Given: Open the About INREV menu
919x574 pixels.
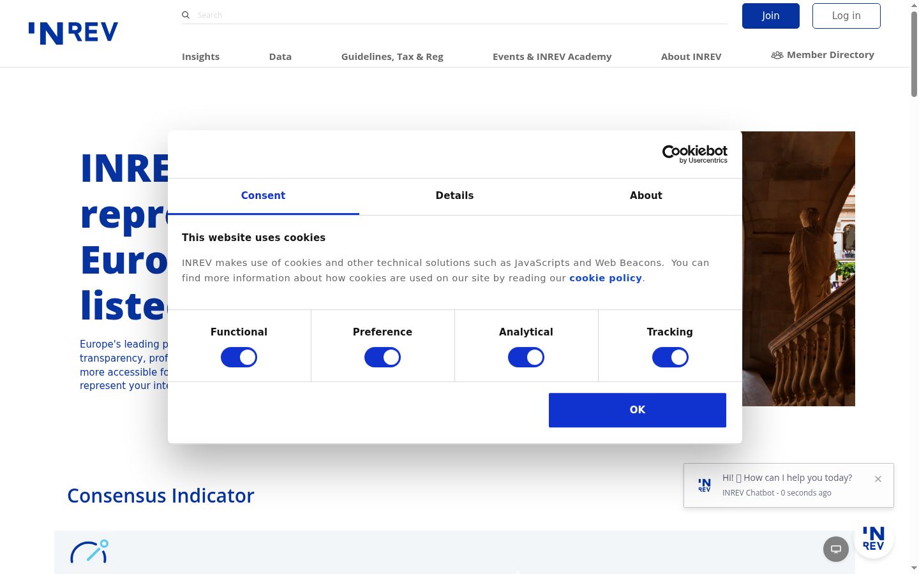Looking at the screenshot, I should coord(691,57).
